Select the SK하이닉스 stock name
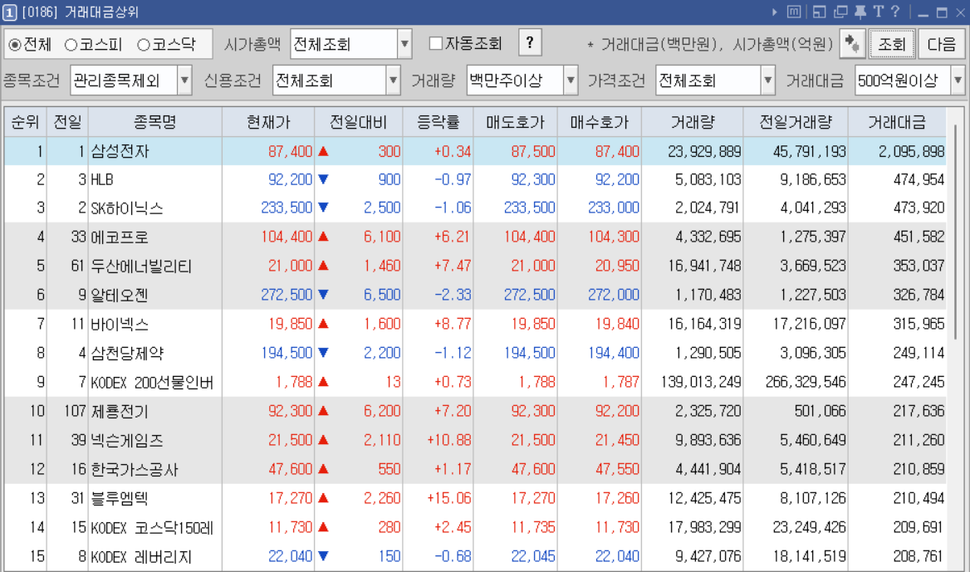The width and height of the screenshot is (970, 572). tap(127, 208)
